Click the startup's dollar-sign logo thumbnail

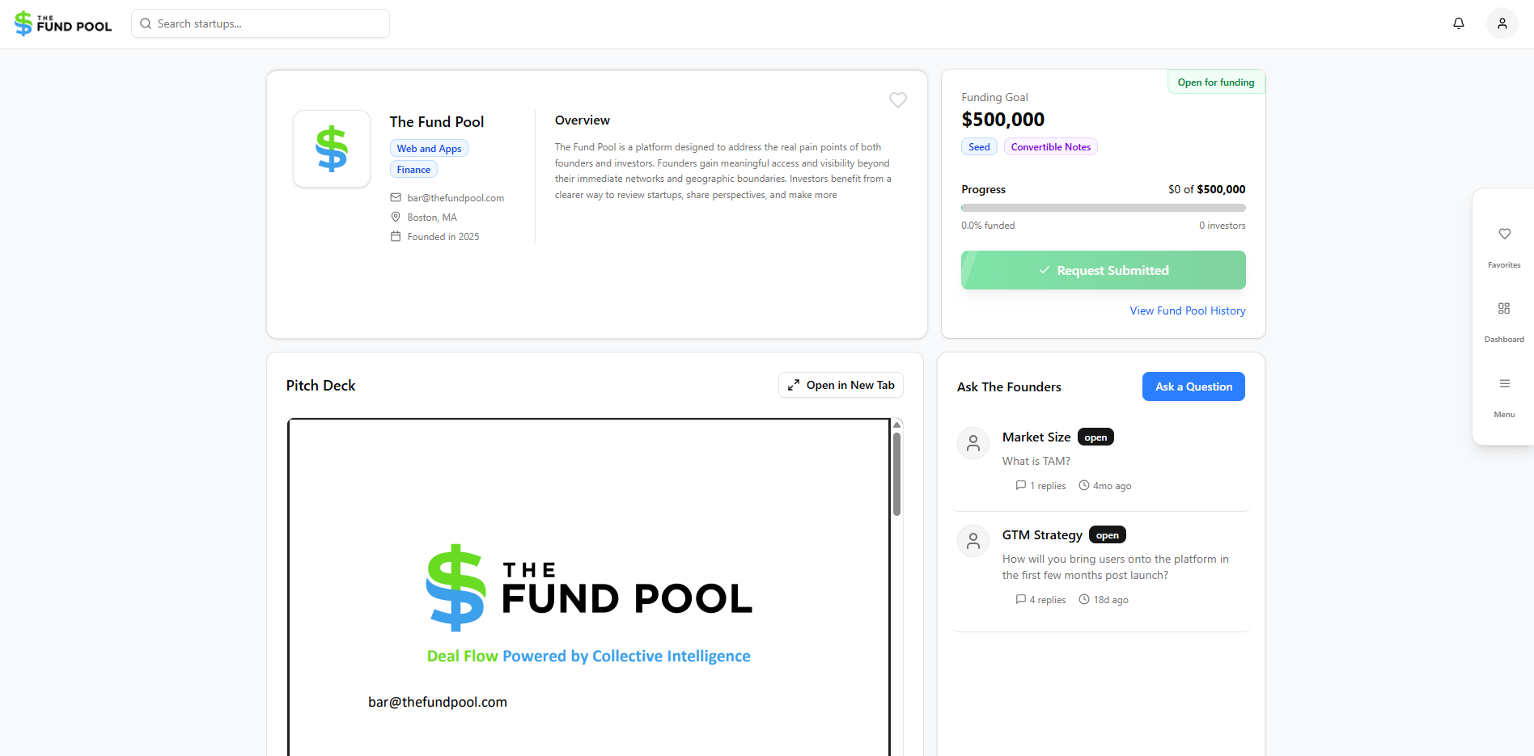coord(332,149)
